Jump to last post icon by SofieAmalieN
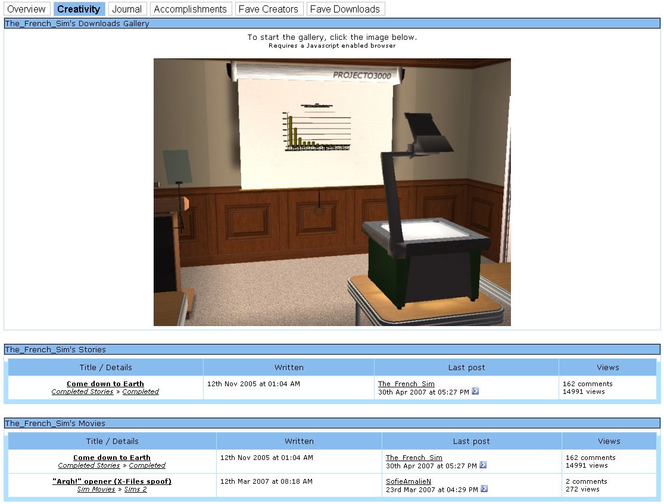This screenshot has width=664, height=504. pos(484,489)
